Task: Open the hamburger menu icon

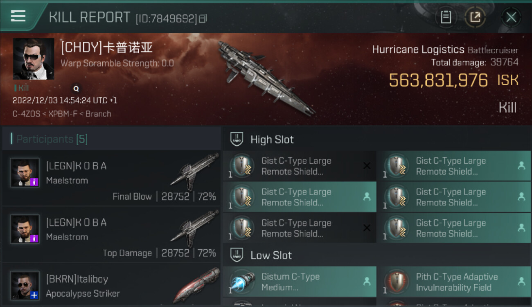Action: tap(18, 16)
